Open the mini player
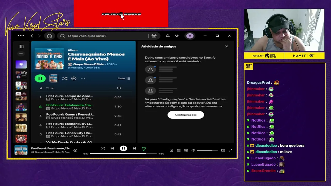The width and height of the screenshot is (331, 186). click(x=223, y=150)
